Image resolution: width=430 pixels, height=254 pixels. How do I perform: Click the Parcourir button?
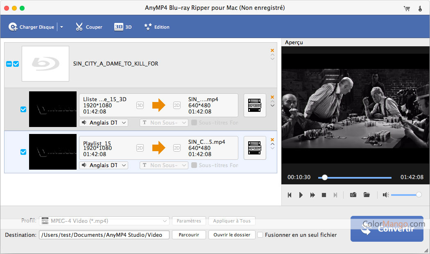tap(189, 235)
